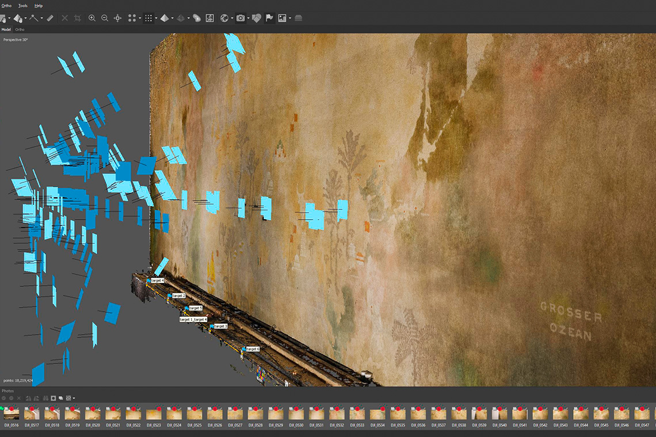Click the binoculars icon in Photos panel
Image resolution: width=656 pixels, height=437 pixels.
coord(44,398)
